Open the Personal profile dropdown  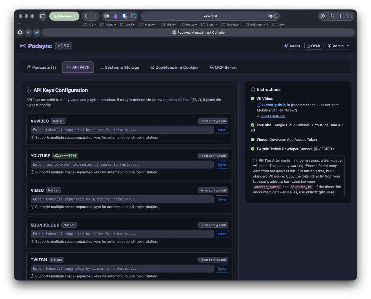[x=64, y=16]
